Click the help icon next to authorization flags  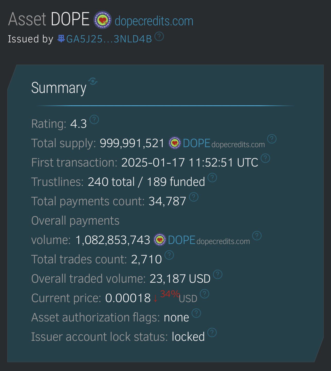[x=196, y=313]
